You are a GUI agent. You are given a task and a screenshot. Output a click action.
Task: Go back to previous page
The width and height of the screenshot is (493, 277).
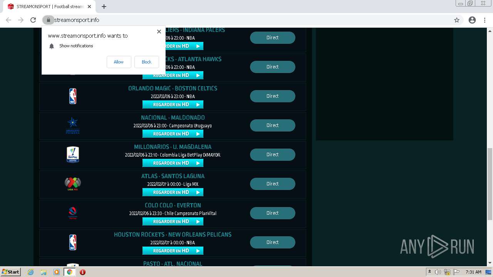(x=8, y=20)
